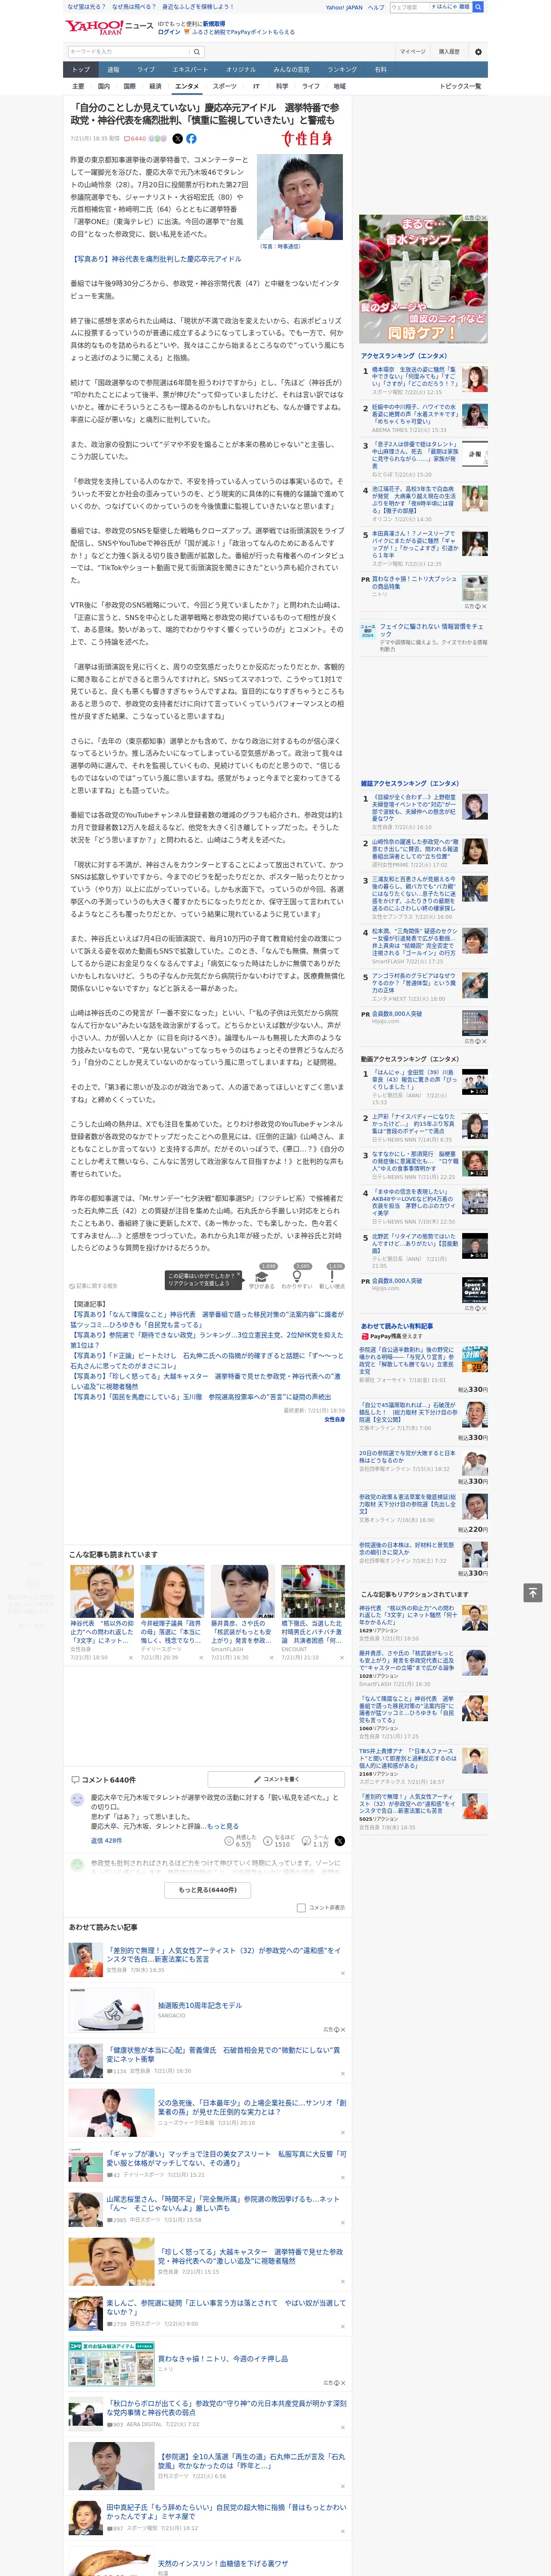Open settings gear icon in header
The height and width of the screenshot is (2576, 551).
tap(478, 51)
